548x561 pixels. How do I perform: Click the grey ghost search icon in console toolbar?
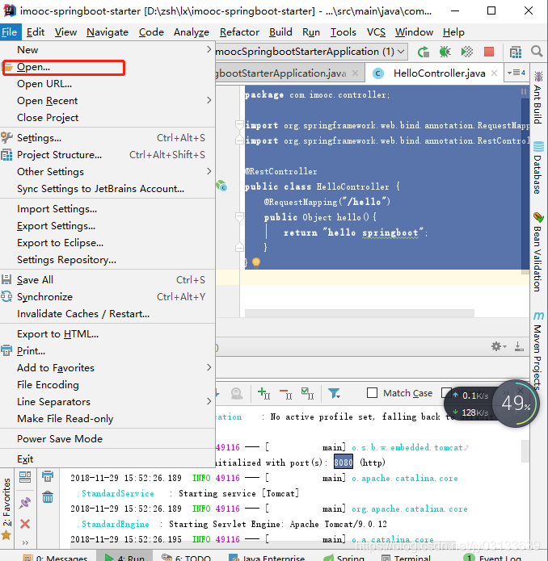coord(236,393)
